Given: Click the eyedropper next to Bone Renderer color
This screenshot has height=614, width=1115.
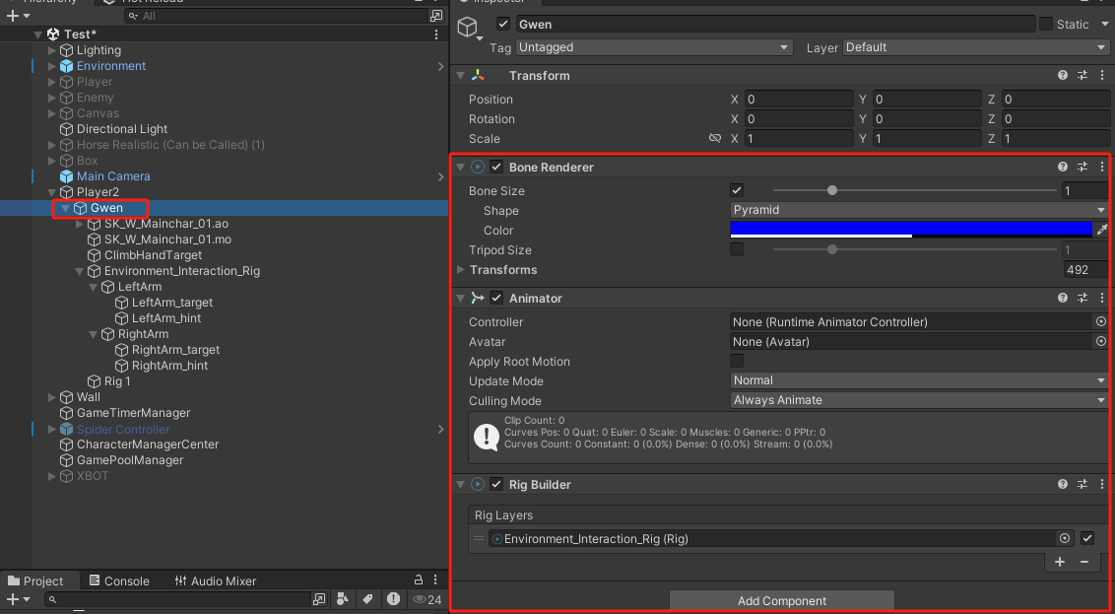Looking at the screenshot, I should pos(1102,230).
